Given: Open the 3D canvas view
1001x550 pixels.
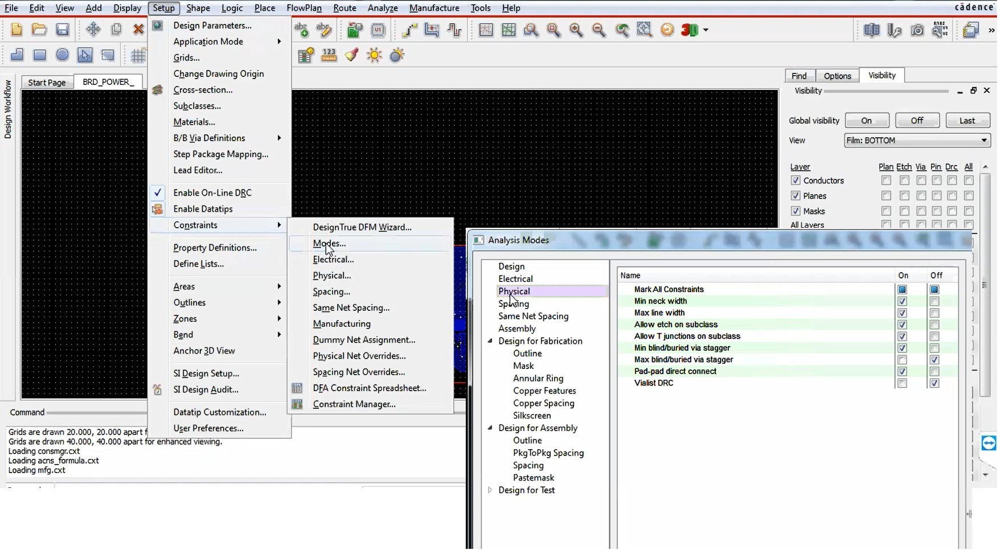Looking at the screenshot, I should (690, 30).
